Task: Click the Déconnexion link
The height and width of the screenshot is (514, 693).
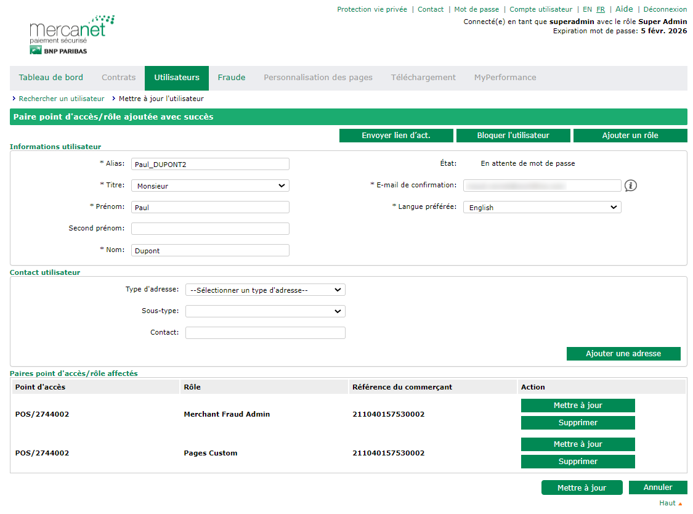Action: point(665,9)
